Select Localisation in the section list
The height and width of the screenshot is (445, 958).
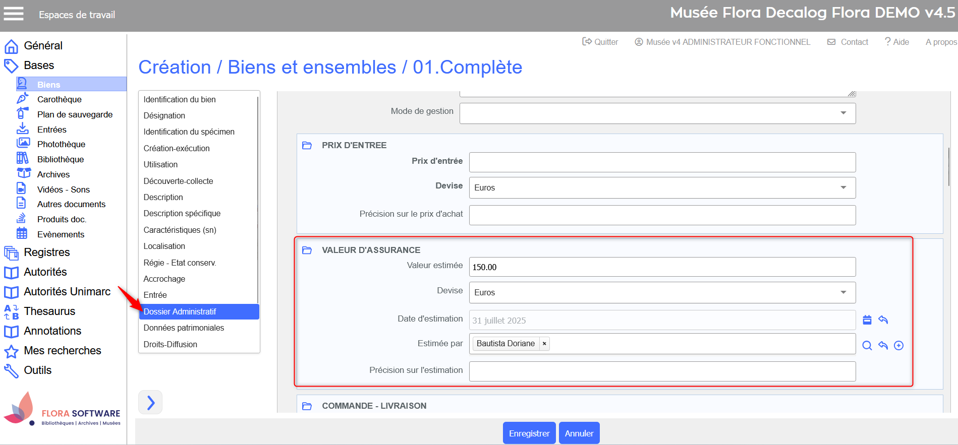pos(164,246)
